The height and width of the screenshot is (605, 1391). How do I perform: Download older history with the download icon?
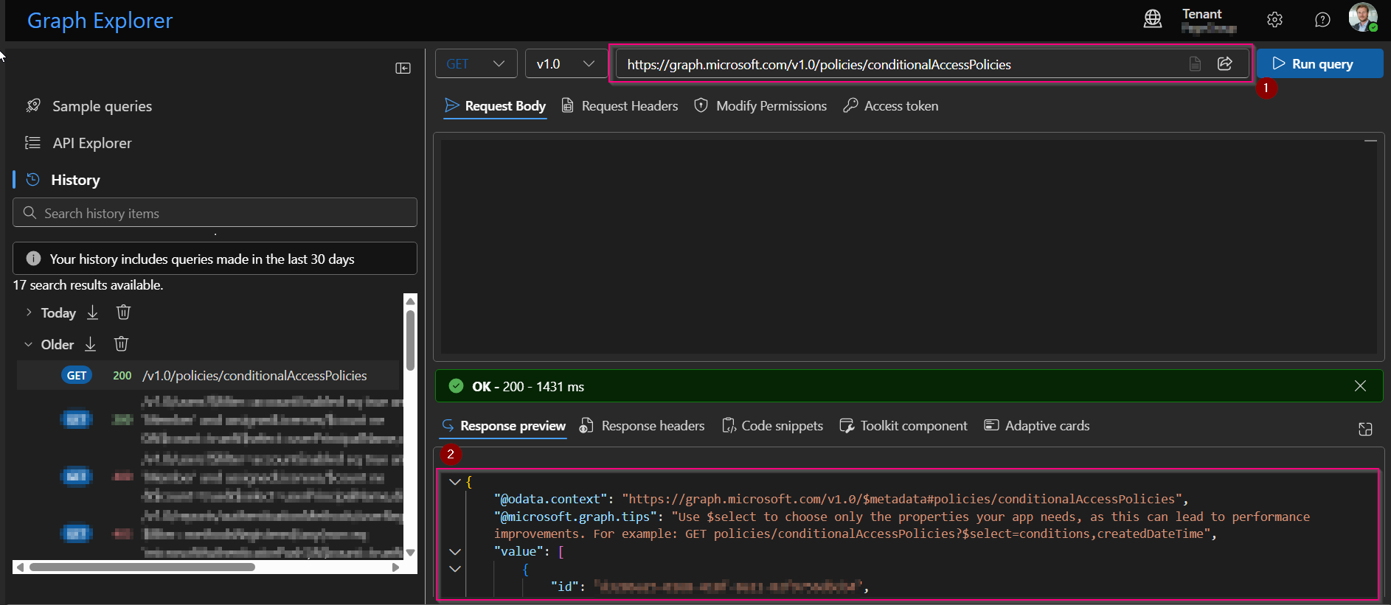point(90,344)
